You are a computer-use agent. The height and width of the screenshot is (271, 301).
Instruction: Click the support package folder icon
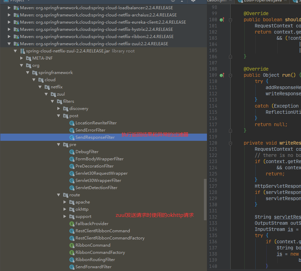coord(72,217)
